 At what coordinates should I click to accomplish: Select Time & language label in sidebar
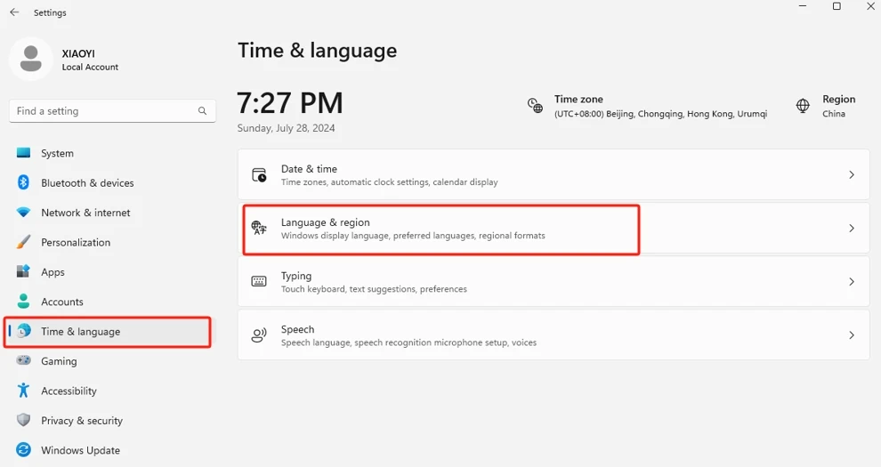80,332
